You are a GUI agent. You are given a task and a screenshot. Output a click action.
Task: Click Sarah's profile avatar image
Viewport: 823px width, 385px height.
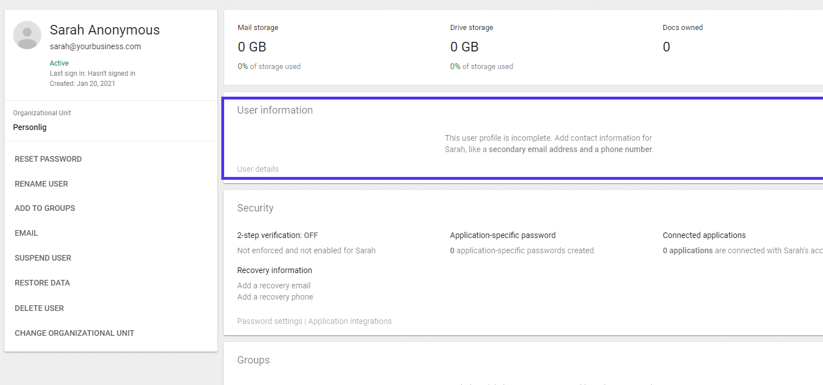(x=27, y=34)
